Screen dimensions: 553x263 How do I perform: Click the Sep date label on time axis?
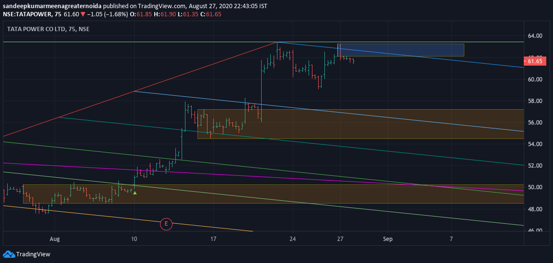[x=388, y=239]
